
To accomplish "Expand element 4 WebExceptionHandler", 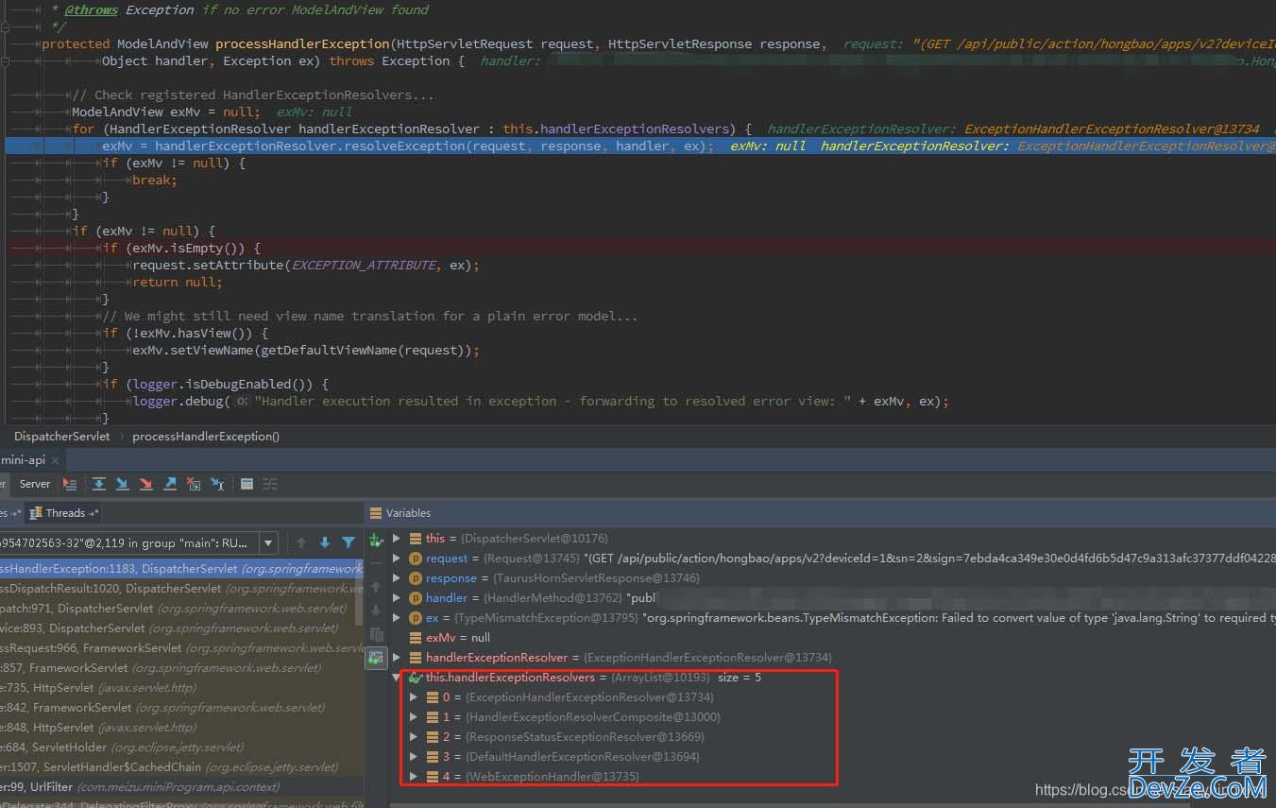I will click(x=414, y=777).
